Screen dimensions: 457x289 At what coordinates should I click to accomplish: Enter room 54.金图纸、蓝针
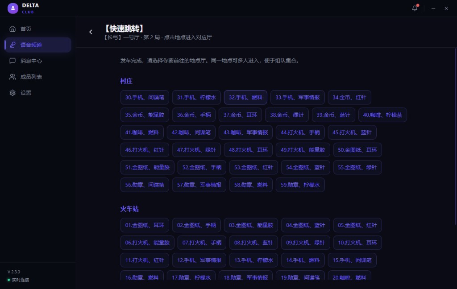(x=305, y=167)
